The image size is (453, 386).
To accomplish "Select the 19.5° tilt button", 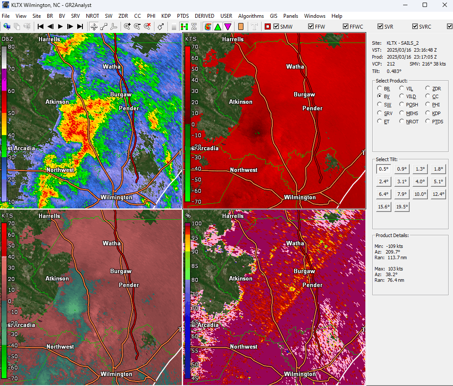I will click(402, 206).
